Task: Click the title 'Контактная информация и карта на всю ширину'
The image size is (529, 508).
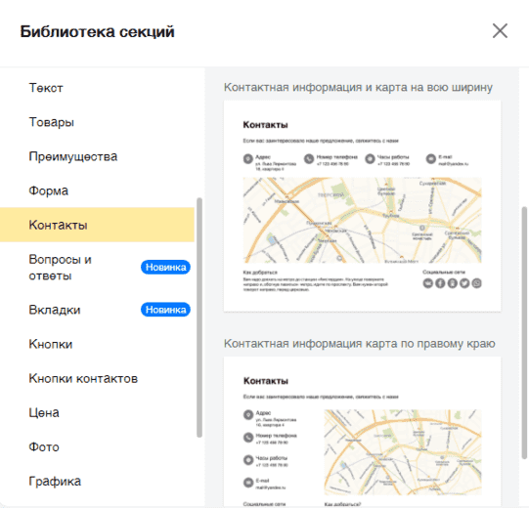Action: 358,87
